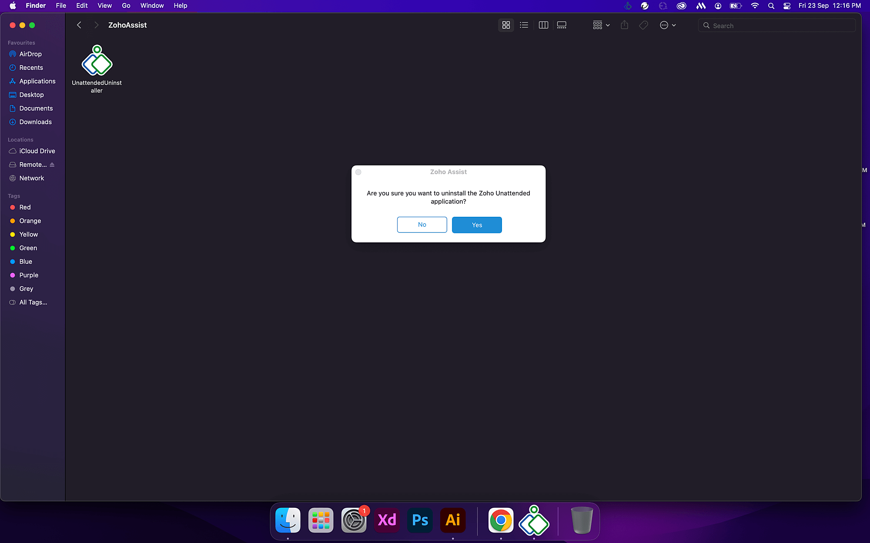Image resolution: width=870 pixels, height=543 pixels.
Task: Enable gallery view in Finder
Action: click(561, 25)
